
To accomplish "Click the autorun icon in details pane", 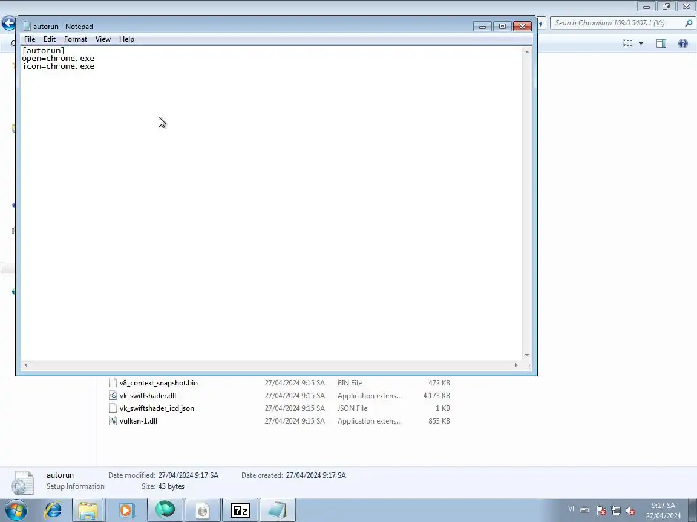I will coord(22,483).
